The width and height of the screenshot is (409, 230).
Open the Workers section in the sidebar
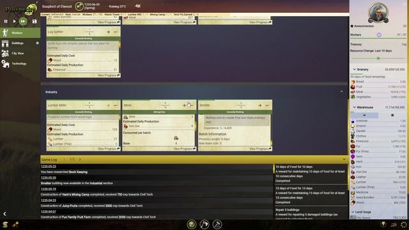click(20, 33)
